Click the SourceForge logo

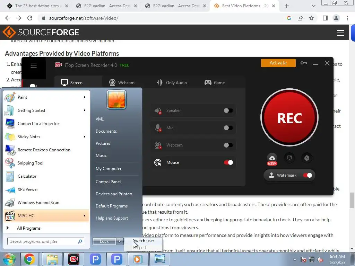[41, 32]
